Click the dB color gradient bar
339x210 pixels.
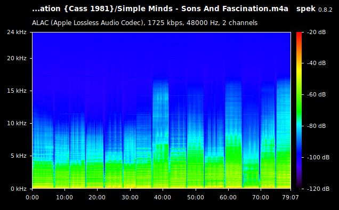pyautogui.click(x=299, y=110)
